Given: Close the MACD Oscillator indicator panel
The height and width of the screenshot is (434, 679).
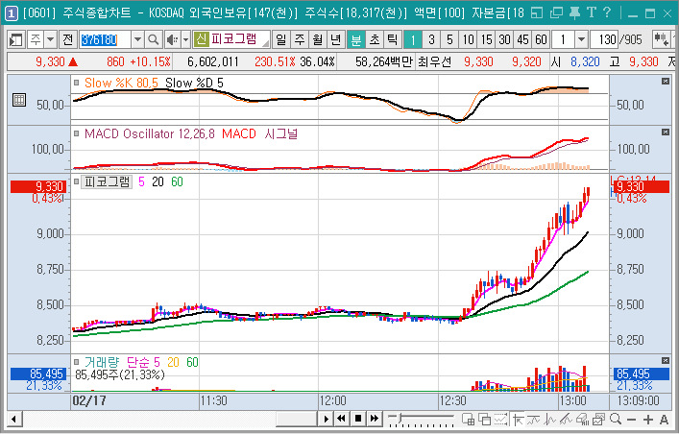Looking at the screenshot, I should point(666,133).
